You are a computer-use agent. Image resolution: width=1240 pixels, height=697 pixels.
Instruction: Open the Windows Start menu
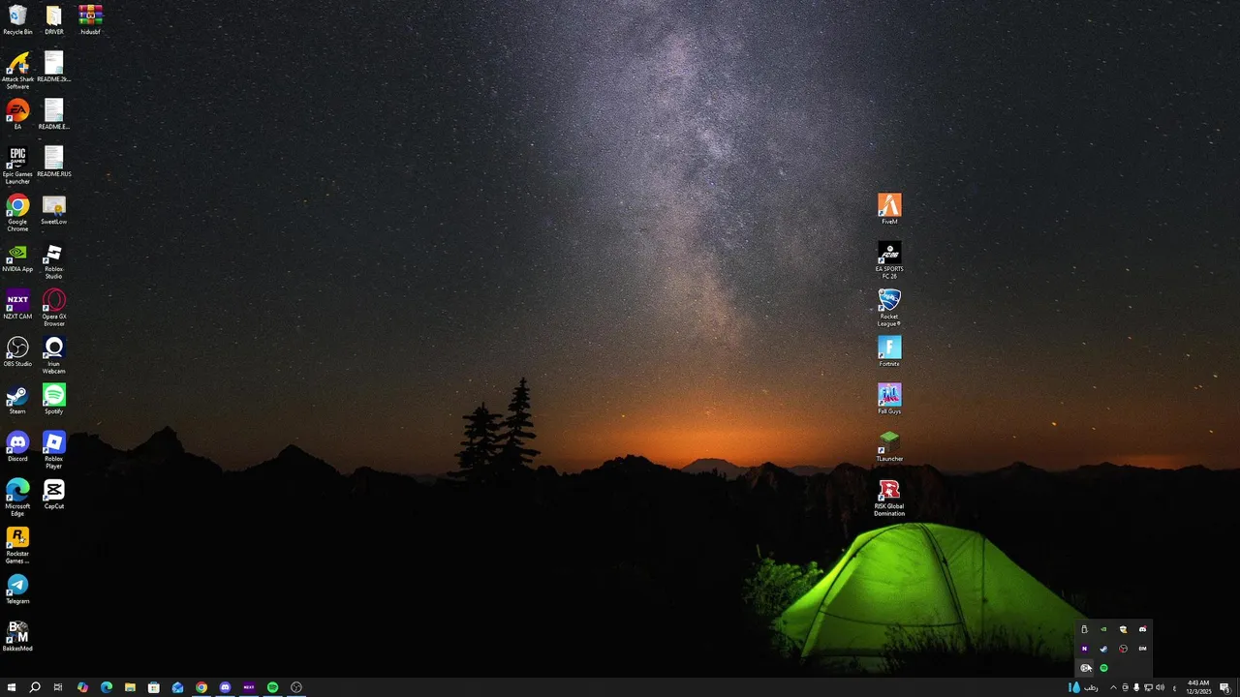click(12, 687)
